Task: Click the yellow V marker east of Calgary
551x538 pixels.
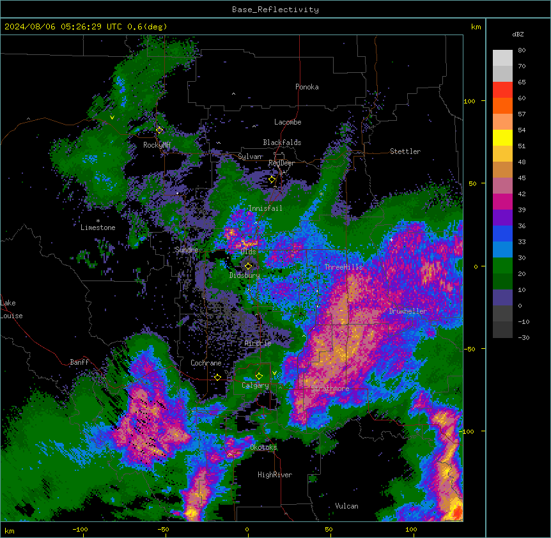Action: click(274, 373)
